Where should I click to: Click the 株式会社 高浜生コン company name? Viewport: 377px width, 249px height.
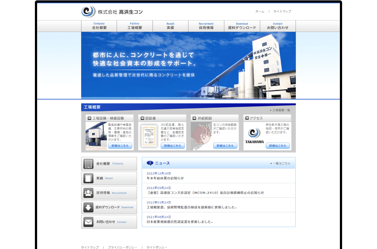click(120, 12)
